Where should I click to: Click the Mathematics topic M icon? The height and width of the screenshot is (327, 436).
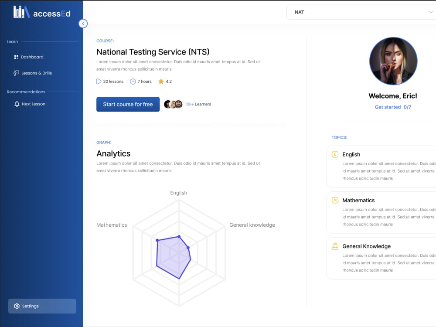(x=335, y=200)
